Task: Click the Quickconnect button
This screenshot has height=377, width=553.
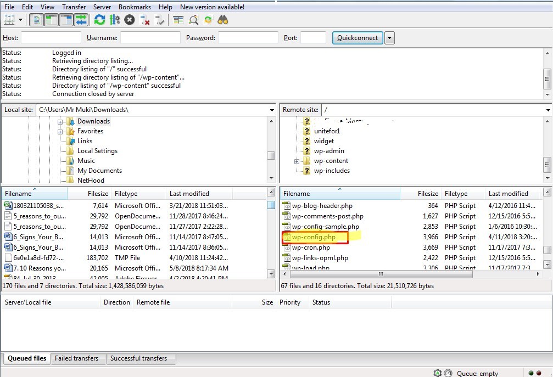Action: click(358, 38)
